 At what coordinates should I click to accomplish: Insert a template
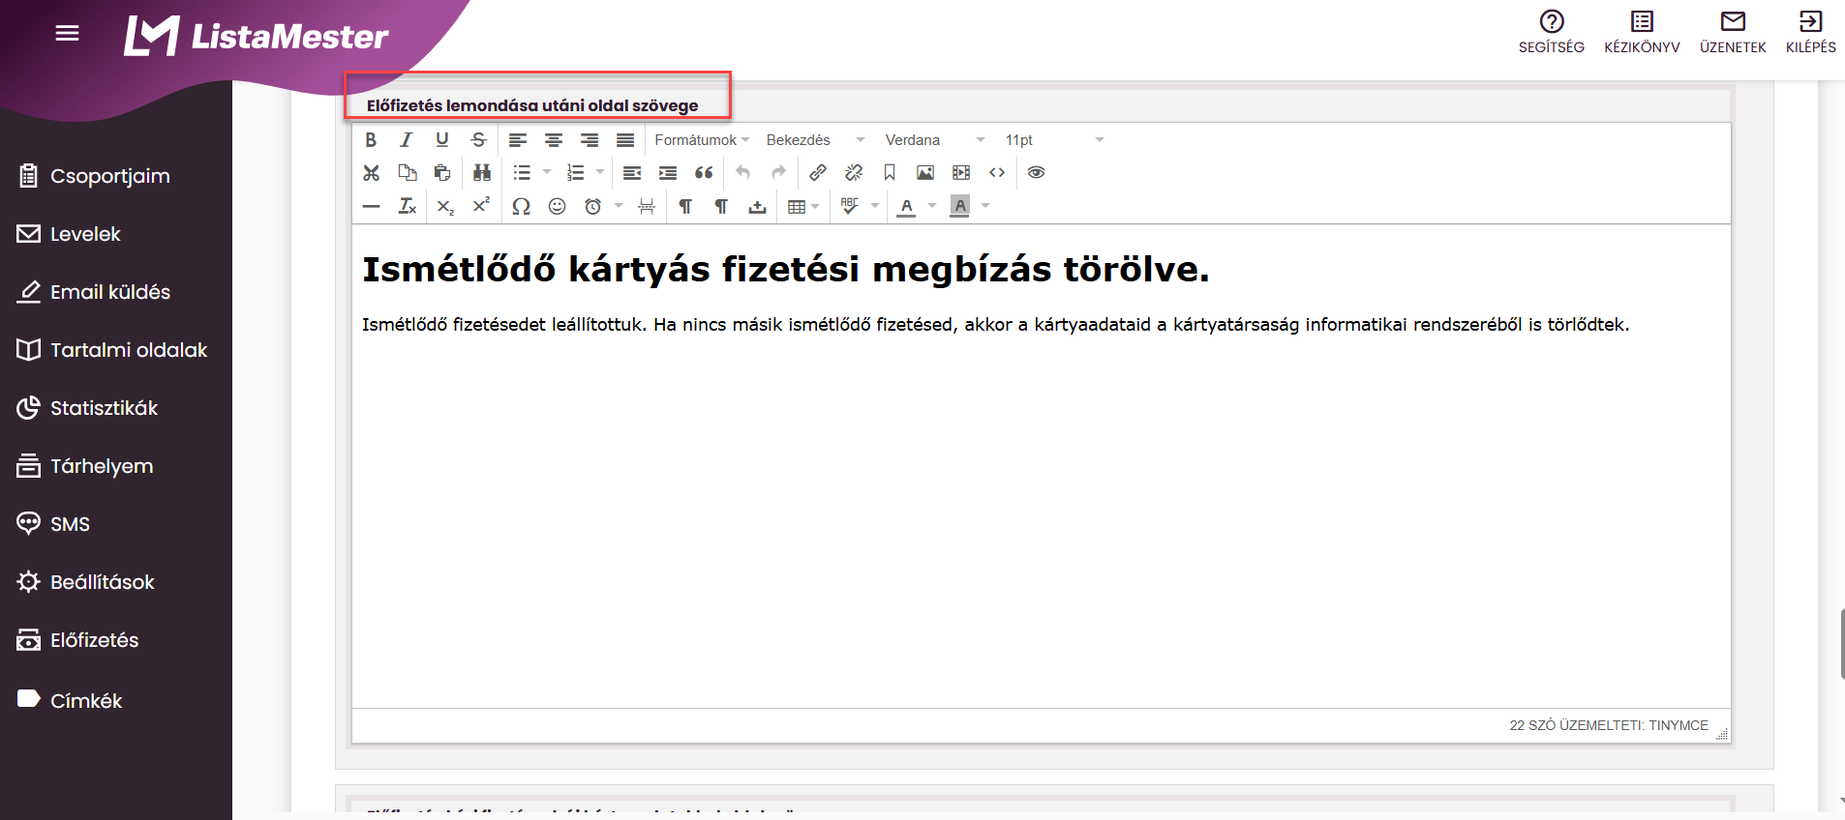pyautogui.click(x=757, y=206)
